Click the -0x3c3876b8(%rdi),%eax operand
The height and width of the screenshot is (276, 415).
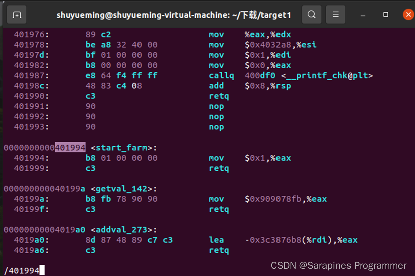click(301, 240)
